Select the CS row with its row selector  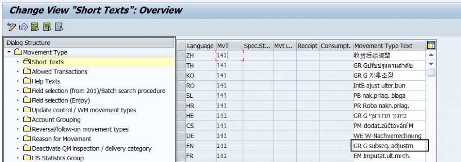coord(181,126)
